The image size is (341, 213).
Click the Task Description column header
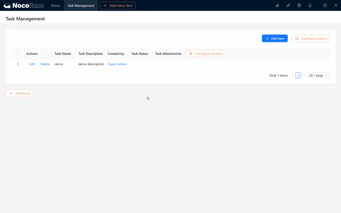pyautogui.click(x=90, y=54)
